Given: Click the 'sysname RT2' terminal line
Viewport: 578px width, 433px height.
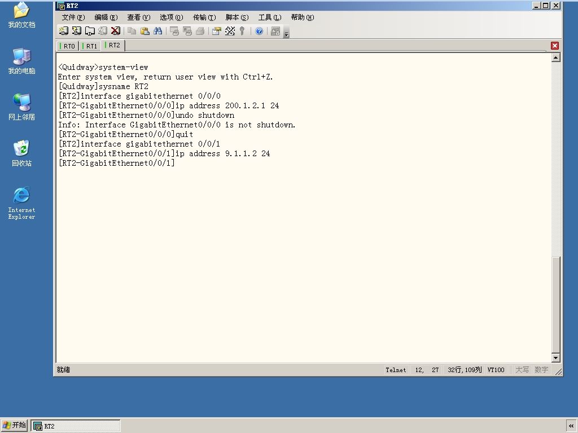Looking at the screenshot, I should [x=103, y=86].
